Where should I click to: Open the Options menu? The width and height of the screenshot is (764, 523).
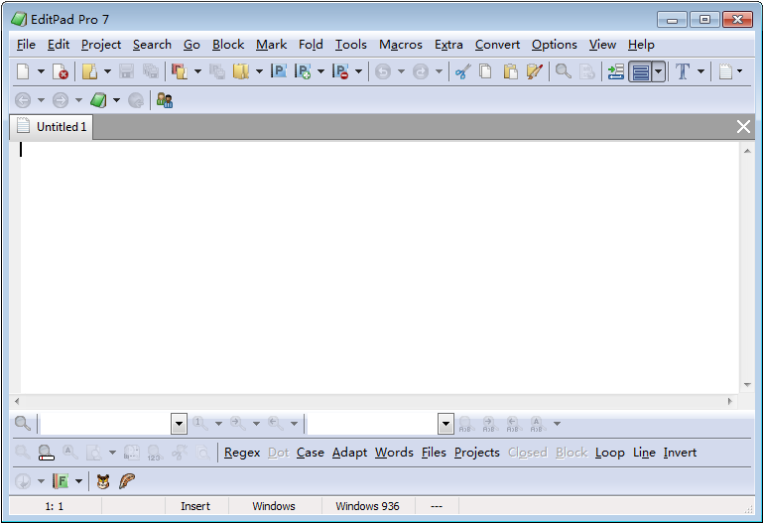point(554,45)
